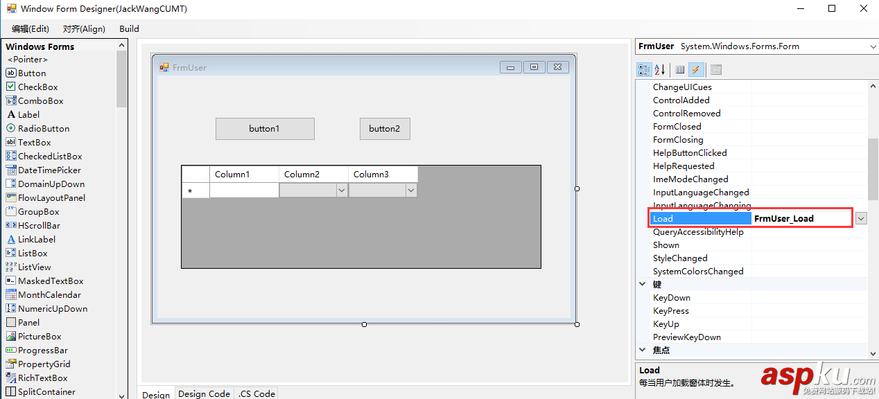This screenshot has width=879, height=399.
Task: Switch to the Design tab
Action: pos(156,393)
